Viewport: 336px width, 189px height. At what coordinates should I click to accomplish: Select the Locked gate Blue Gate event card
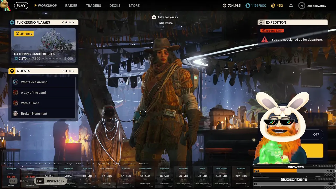11,177
